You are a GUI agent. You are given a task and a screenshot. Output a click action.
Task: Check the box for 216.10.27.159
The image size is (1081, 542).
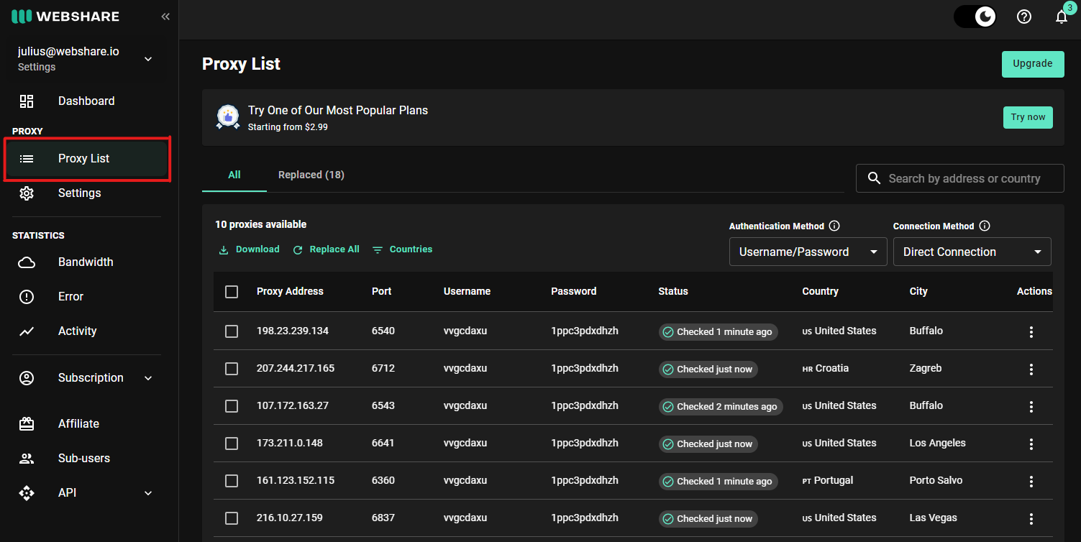pos(232,518)
